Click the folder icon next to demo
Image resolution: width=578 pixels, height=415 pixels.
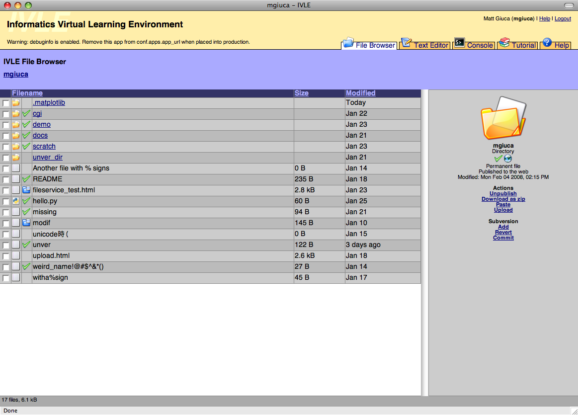(16, 125)
